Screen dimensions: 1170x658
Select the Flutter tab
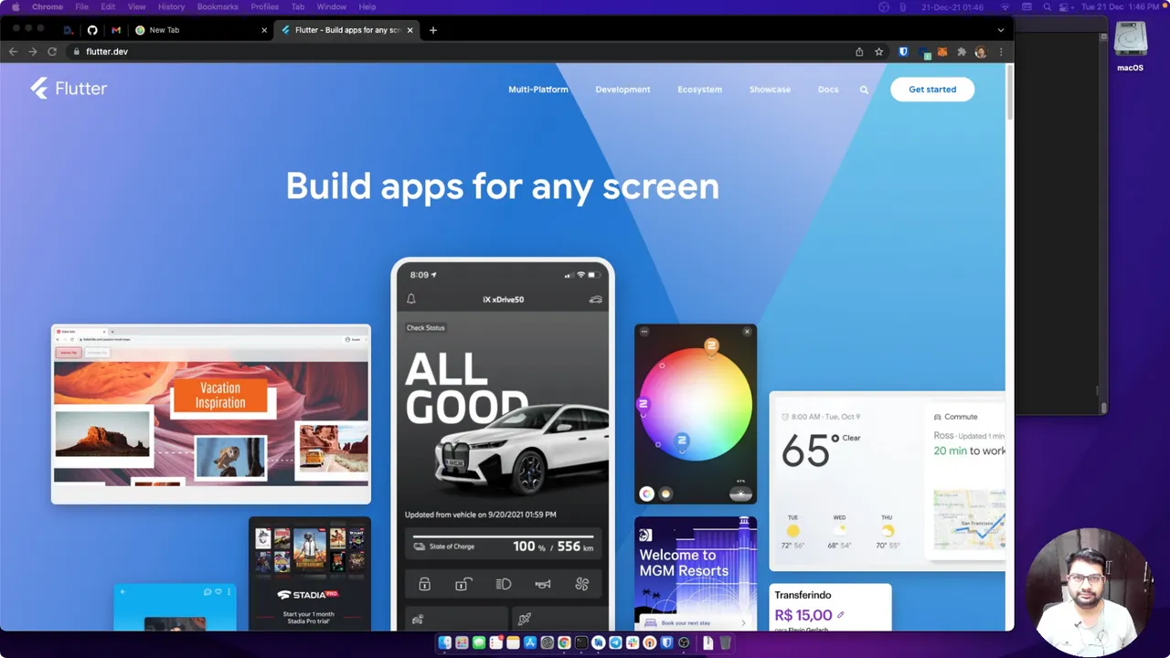(x=347, y=30)
